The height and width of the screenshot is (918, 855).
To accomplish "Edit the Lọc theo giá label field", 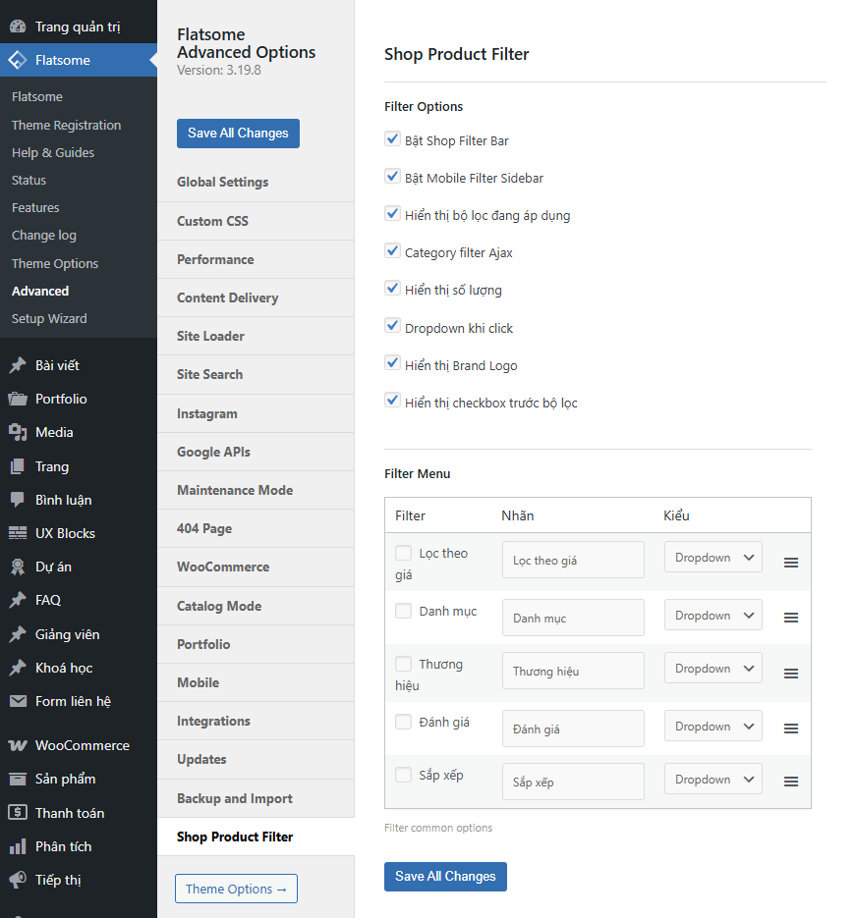I will pyautogui.click(x=573, y=560).
